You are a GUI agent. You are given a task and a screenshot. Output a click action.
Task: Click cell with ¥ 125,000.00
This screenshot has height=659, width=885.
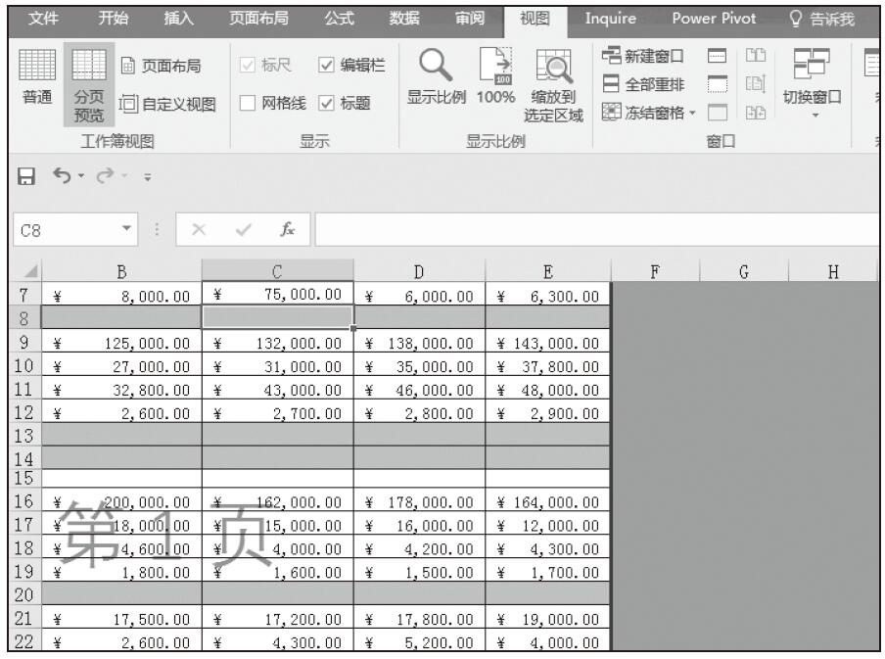pyautogui.click(x=122, y=342)
